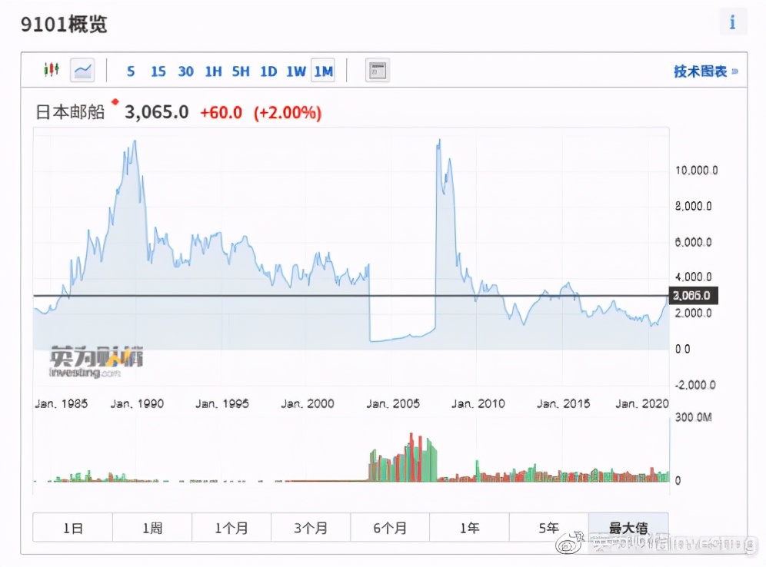Click the red marker beside 日本邮船
Image resolution: width=766 pixels, height=567 pixels.
tap(115, 101)
